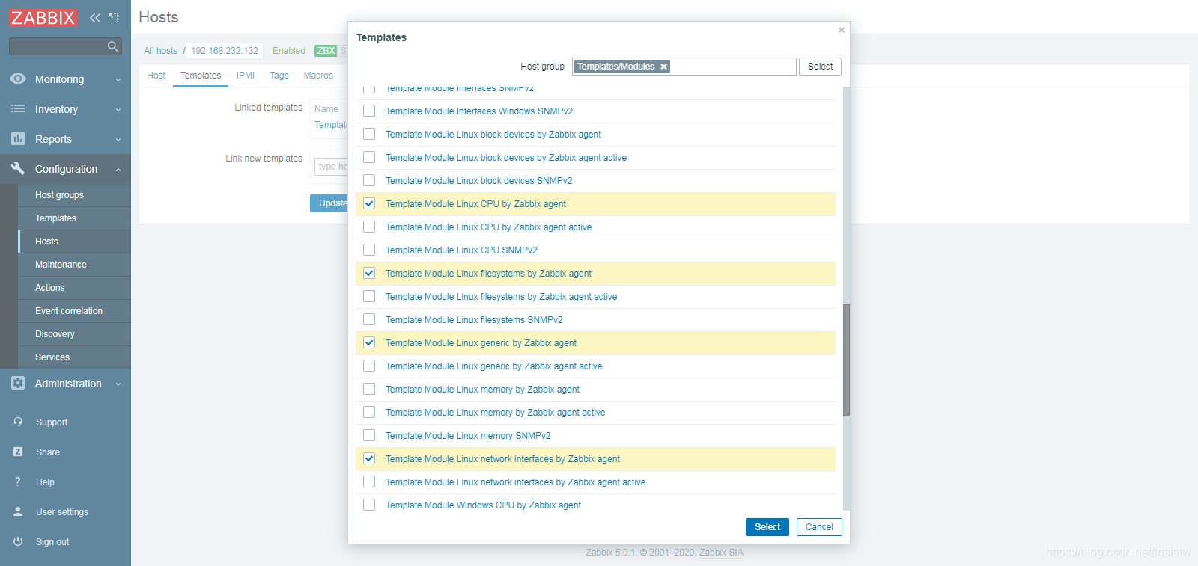The image size is (1198, 566).
Task: Open Host groups in Configuration menu
Action: tap(59, 195)
